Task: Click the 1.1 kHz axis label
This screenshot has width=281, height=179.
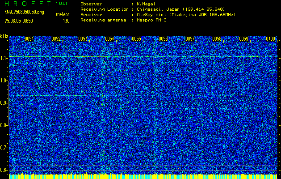Action: click(x=4, y=58)
